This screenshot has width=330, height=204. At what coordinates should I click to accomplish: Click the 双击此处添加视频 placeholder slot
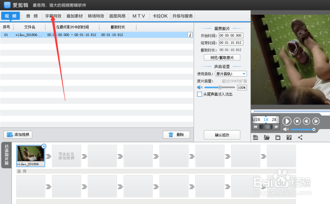(x=67, y=156)
